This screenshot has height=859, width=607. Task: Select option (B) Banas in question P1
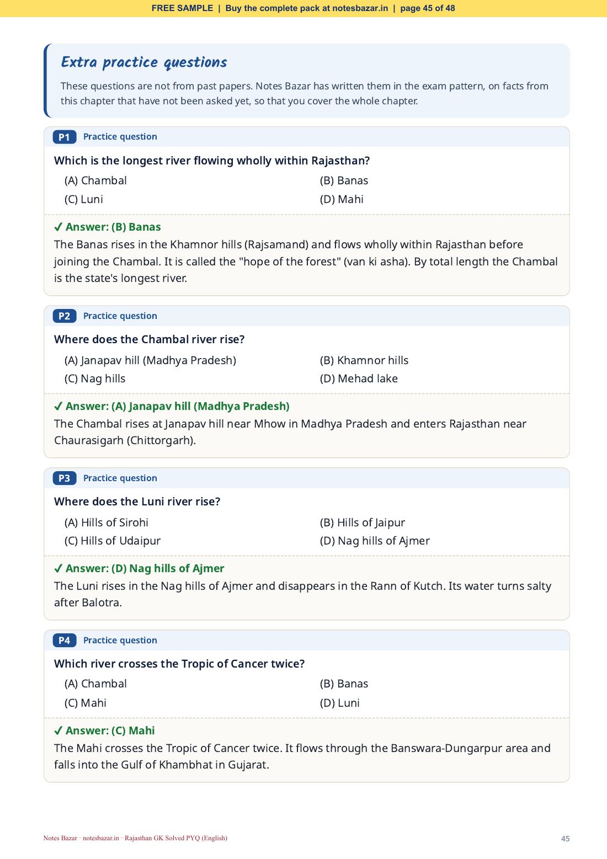click(x=344, y=181)
